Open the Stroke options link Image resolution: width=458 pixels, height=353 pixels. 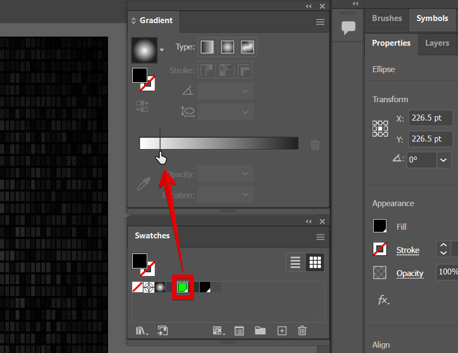(x=408, y=250)
